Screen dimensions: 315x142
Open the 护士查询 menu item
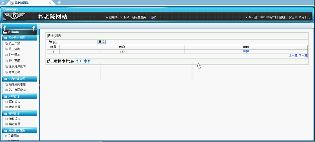pyautogui.click(x=14, y=61)
